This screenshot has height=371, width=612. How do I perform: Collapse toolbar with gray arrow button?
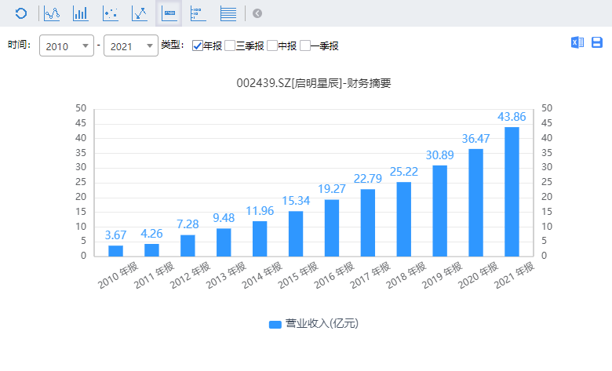pos(257,13)
